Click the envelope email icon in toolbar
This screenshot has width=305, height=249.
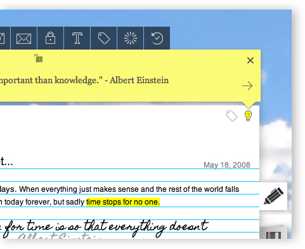coord(23,38)
